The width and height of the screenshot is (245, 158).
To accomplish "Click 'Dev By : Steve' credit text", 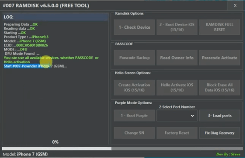I will [228, 154].
